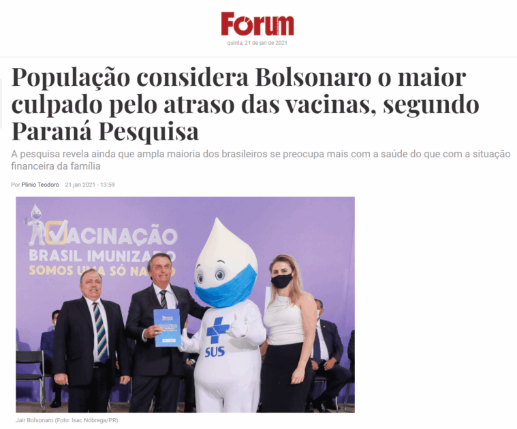Click the blue booklet held in the photo
Image resolution: width=517 pixels, height=429 pixels.
[167, 328]
